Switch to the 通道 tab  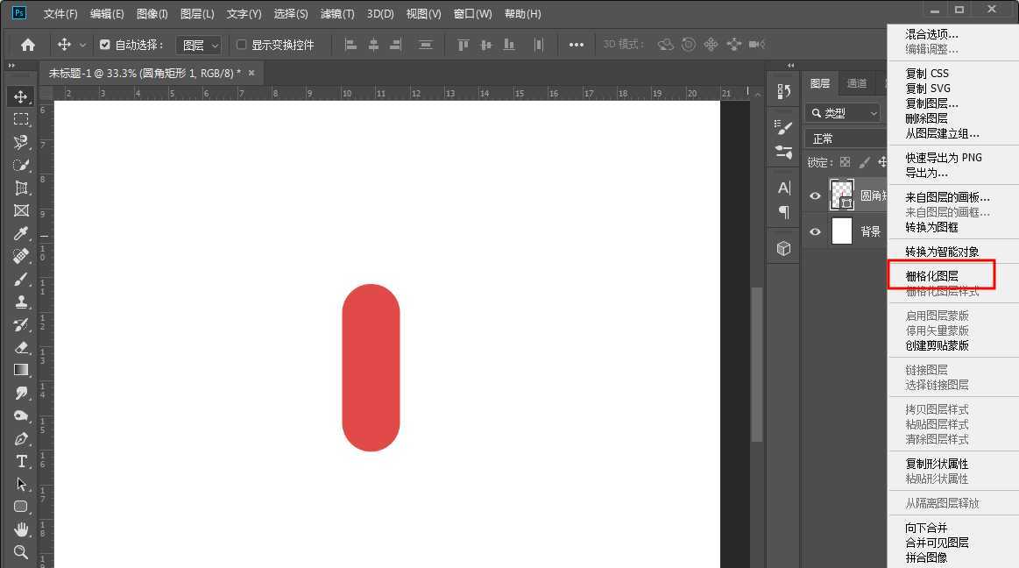pyautogui.click(x=856, y=83)
